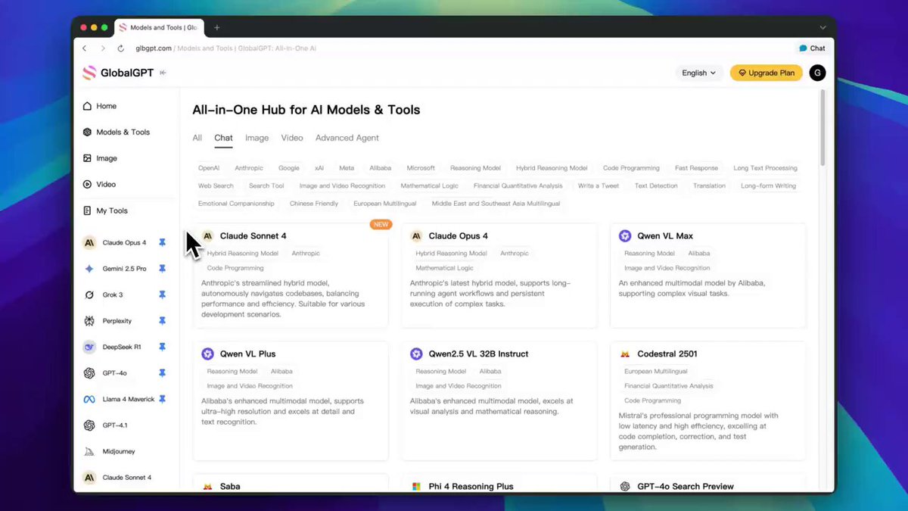Unpin Perplexity from sidebar
The image size is (908, 511).
pyautogui.click(x=162, y=321)
